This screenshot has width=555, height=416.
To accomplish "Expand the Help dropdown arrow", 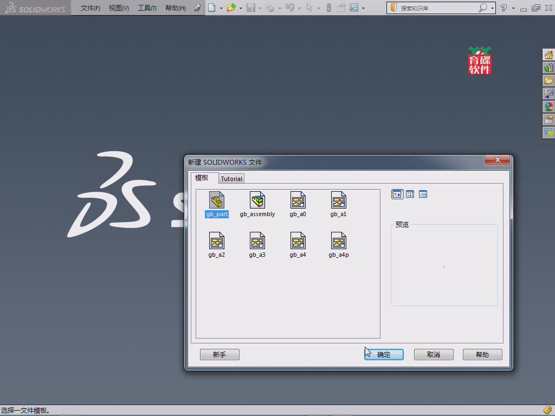I will (513, 8).
